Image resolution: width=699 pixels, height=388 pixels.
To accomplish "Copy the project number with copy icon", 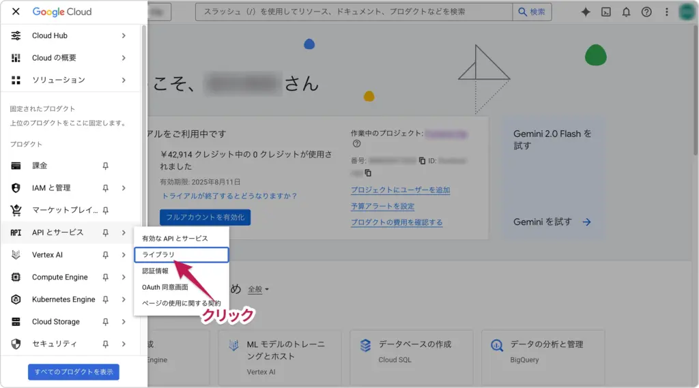I will pos(422,160).
